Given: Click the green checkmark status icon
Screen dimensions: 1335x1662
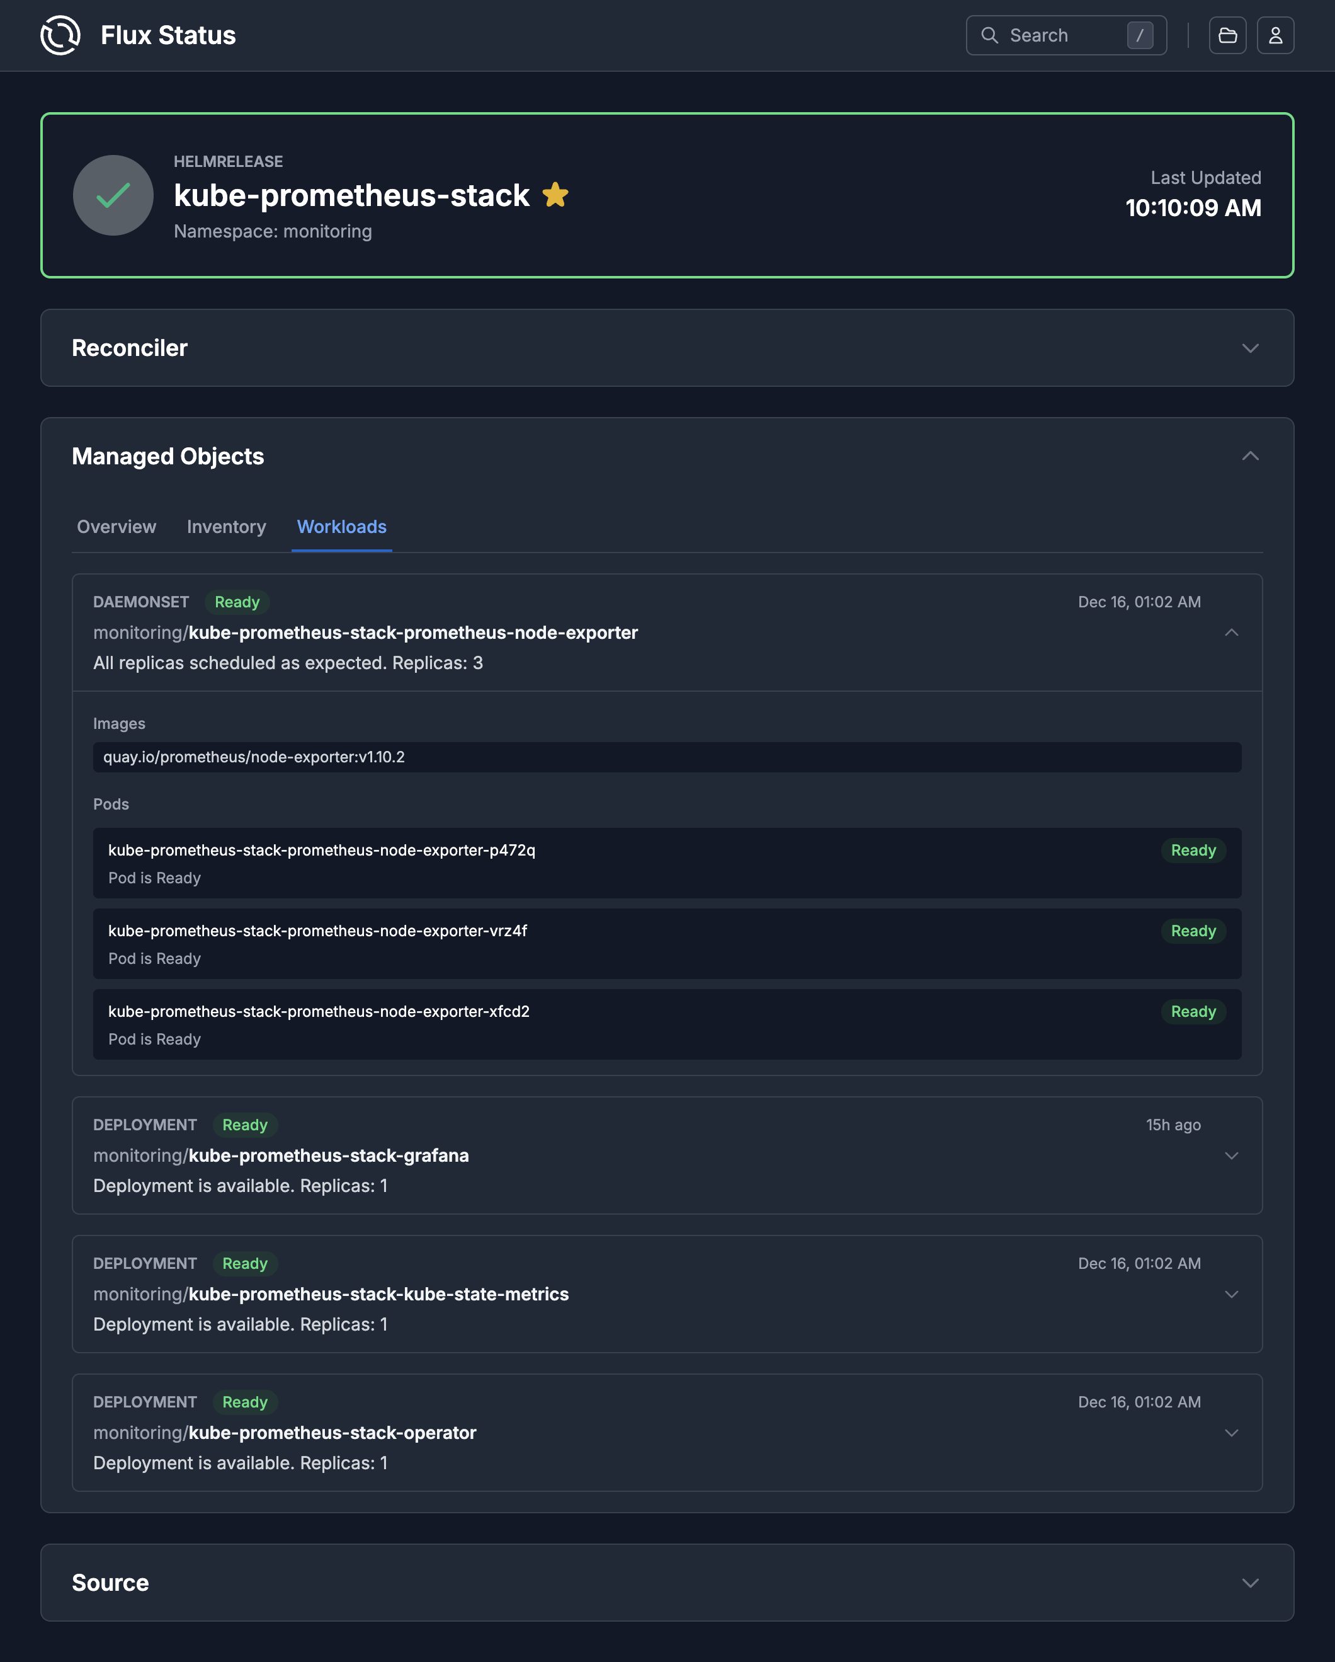Looking at the screenshot, I should point(113,195).
